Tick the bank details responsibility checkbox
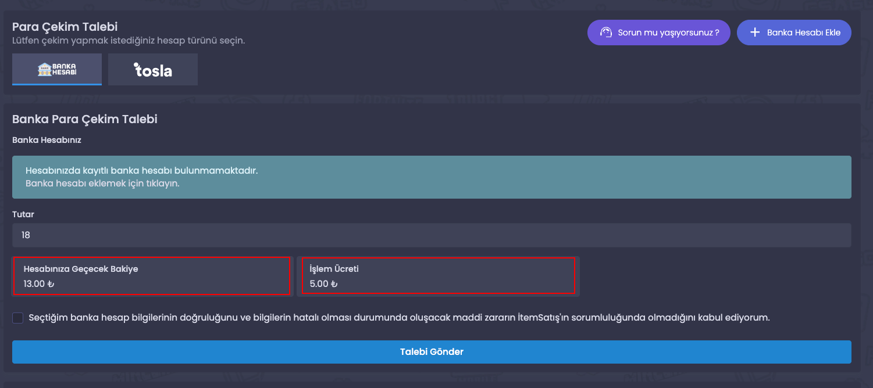The width and height of the screenshot is (873, 388). point(18,318)
